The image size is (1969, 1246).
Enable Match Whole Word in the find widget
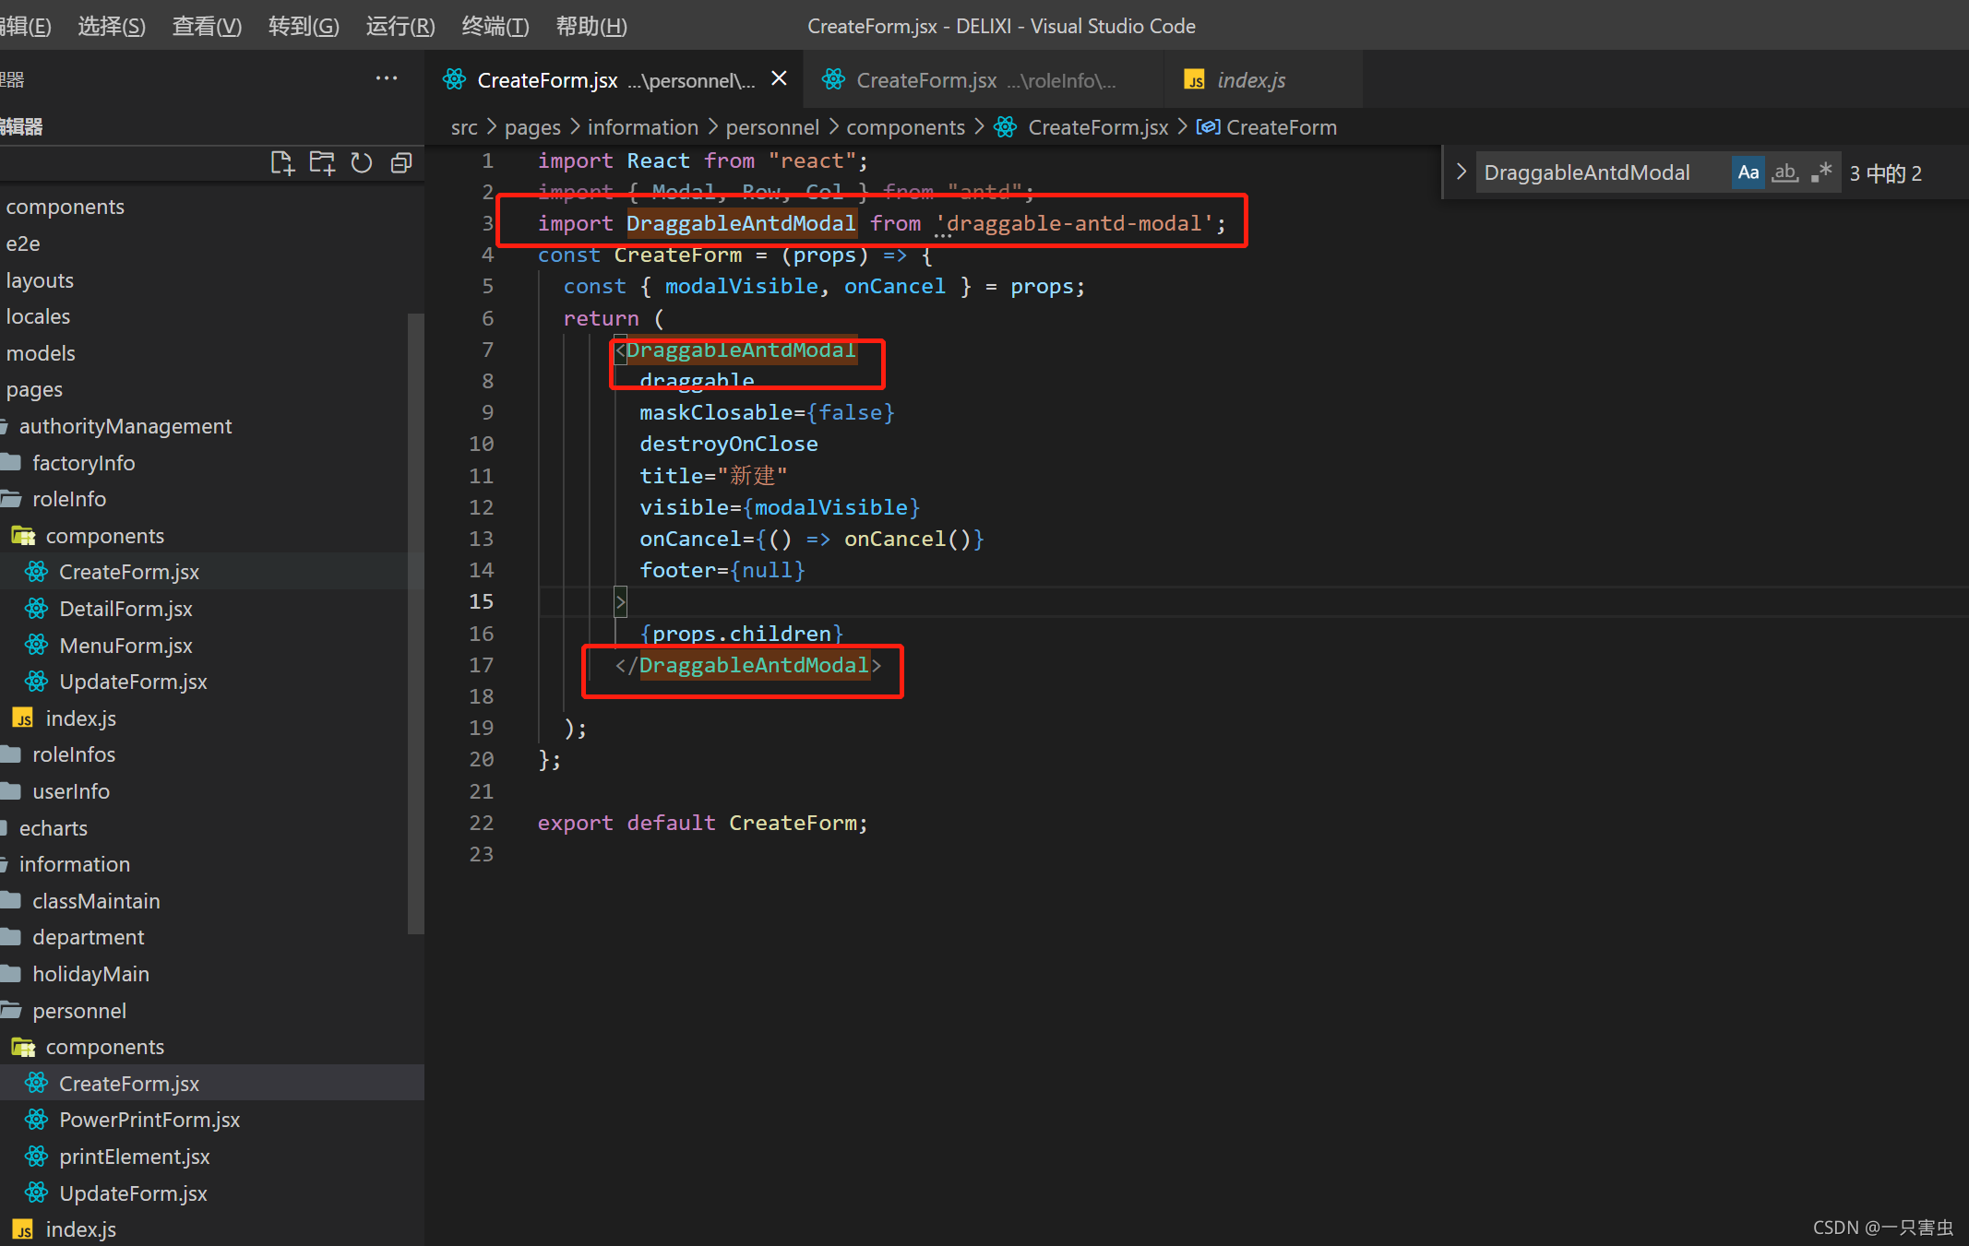(x=1784, y=172)
